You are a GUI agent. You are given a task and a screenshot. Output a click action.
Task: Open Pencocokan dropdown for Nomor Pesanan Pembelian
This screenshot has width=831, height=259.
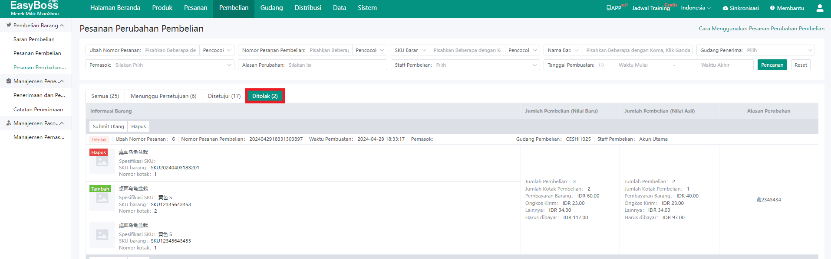click(369, 50)
